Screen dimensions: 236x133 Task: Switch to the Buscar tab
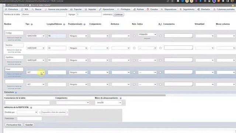37,9
